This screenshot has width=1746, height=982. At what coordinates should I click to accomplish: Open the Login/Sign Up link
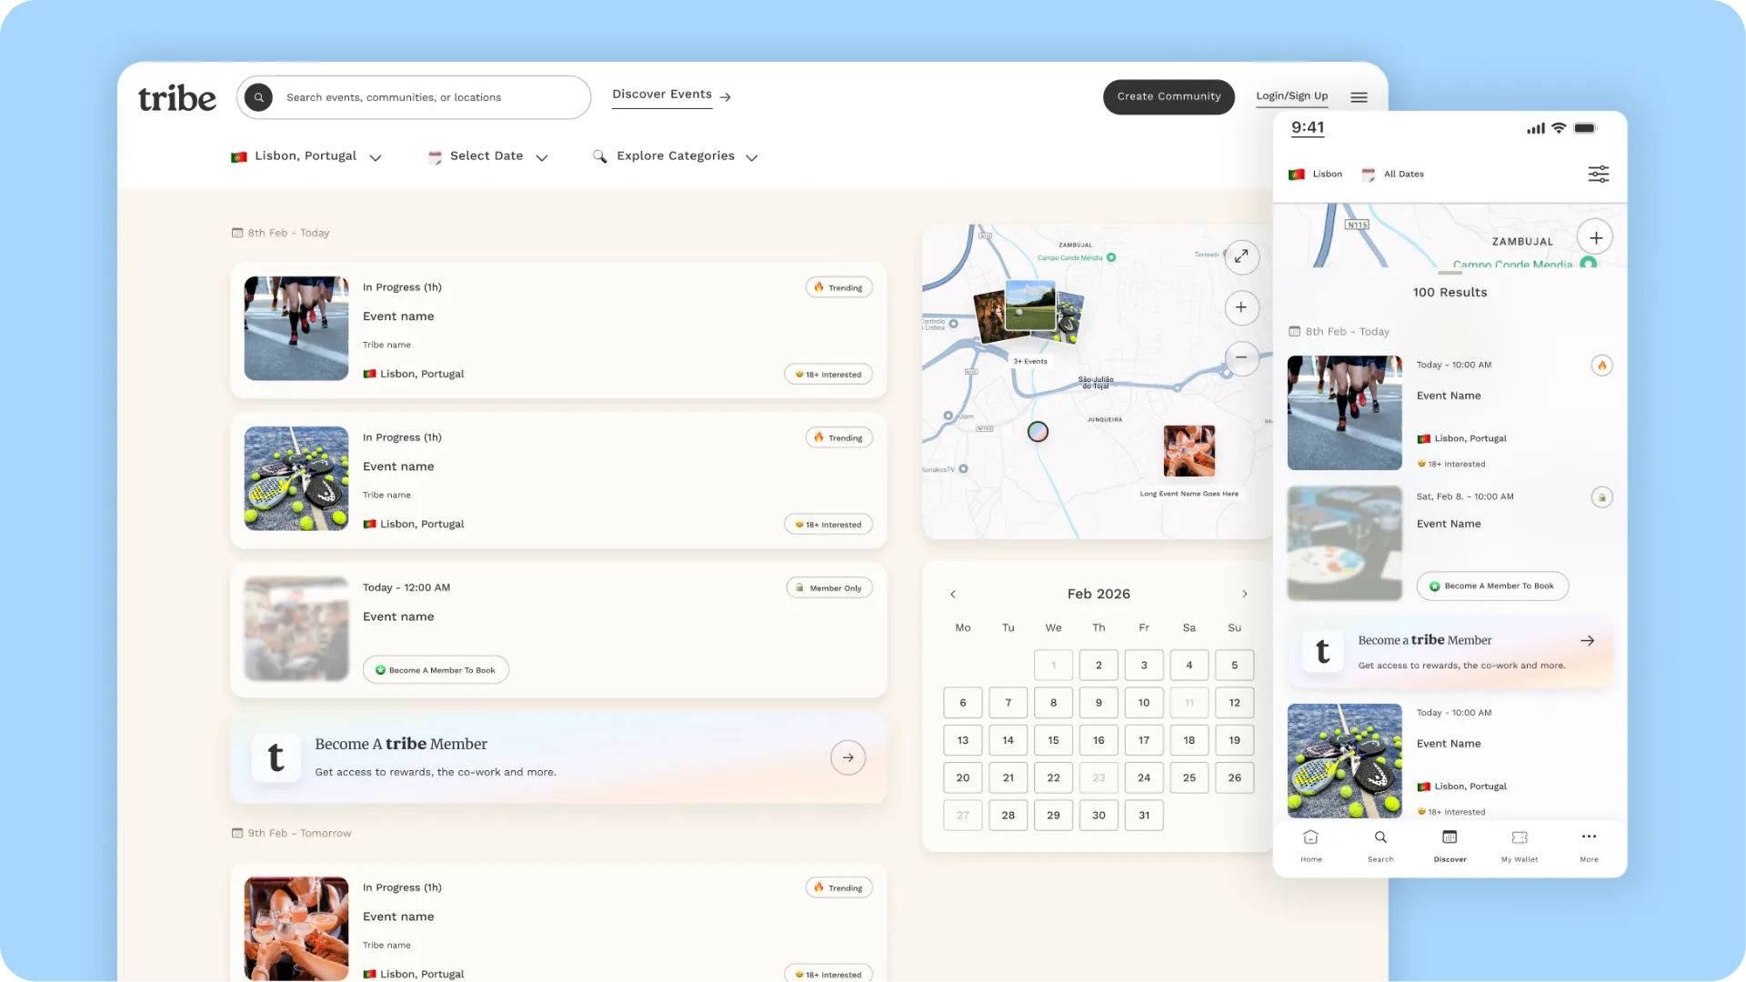(1291, 96)
